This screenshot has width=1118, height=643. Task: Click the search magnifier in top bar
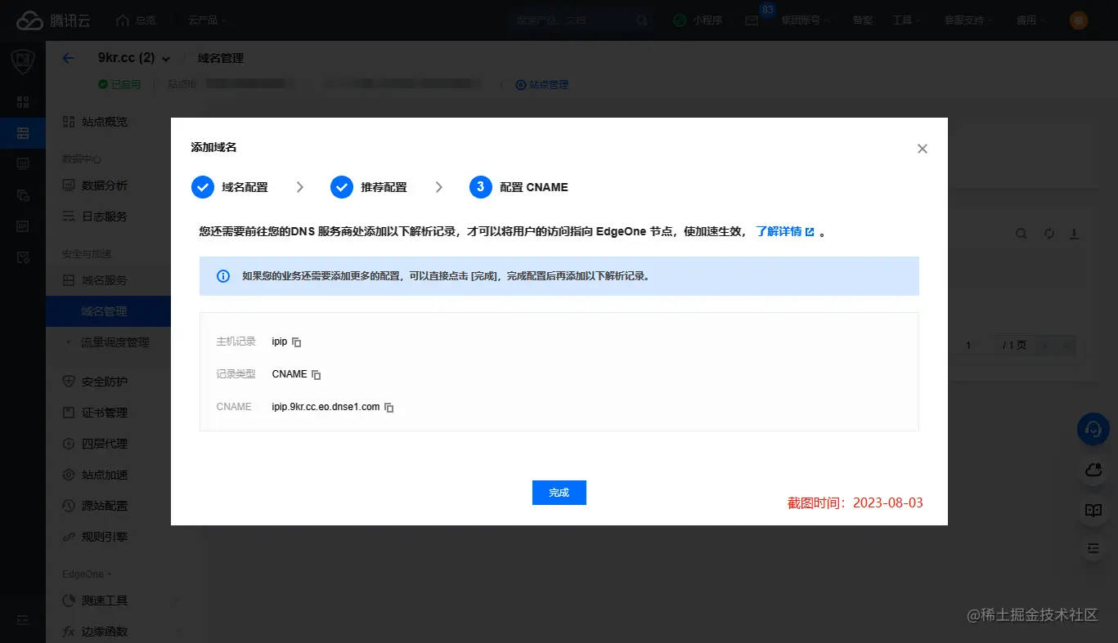[643, 20]
